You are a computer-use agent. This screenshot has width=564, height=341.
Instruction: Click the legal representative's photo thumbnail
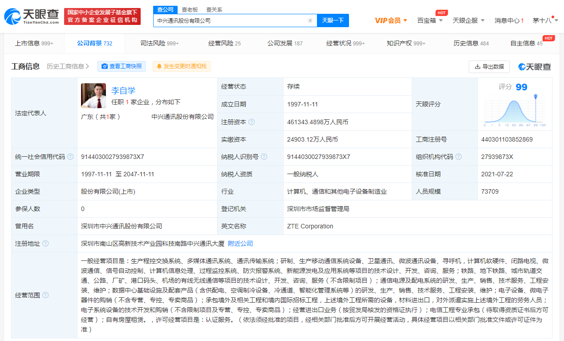coord(93,96)
